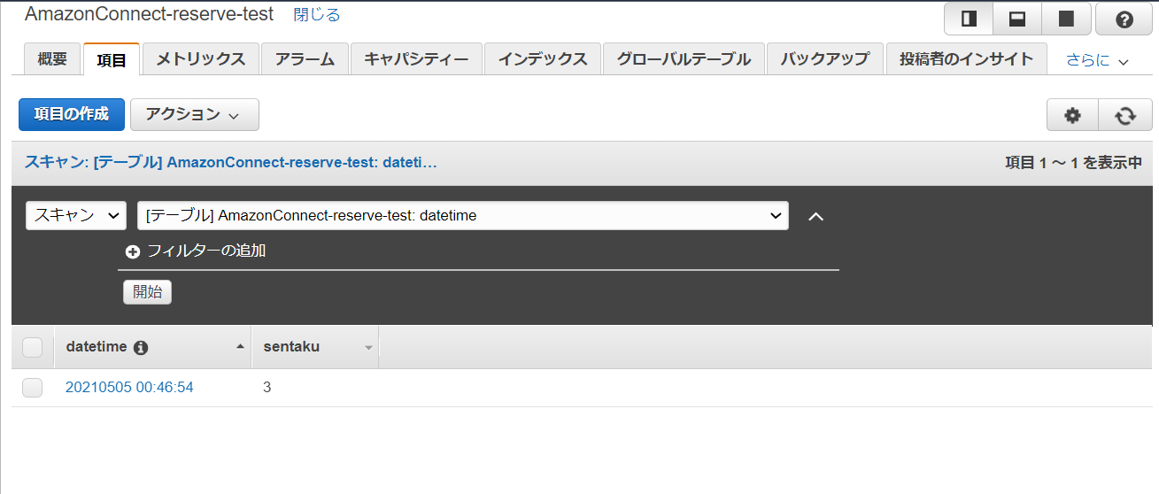Switch to bottom panel layout icon
Screen dimensions: 1159x494
point(1017,19)
